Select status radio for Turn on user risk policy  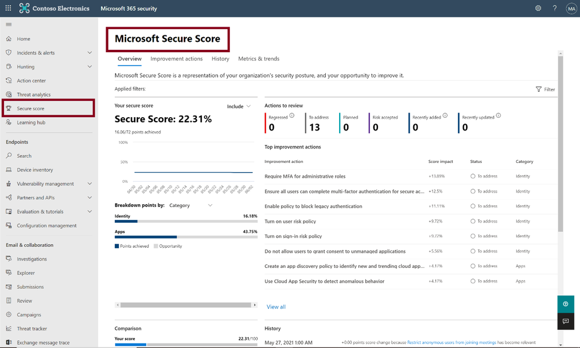point(473,222)
